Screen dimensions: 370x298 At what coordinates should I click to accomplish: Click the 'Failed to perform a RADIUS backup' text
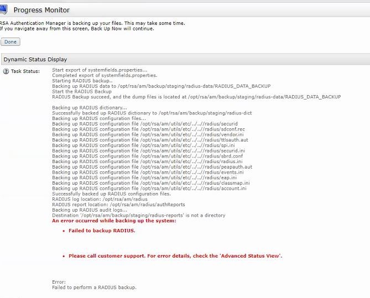[x=94, y=287]
